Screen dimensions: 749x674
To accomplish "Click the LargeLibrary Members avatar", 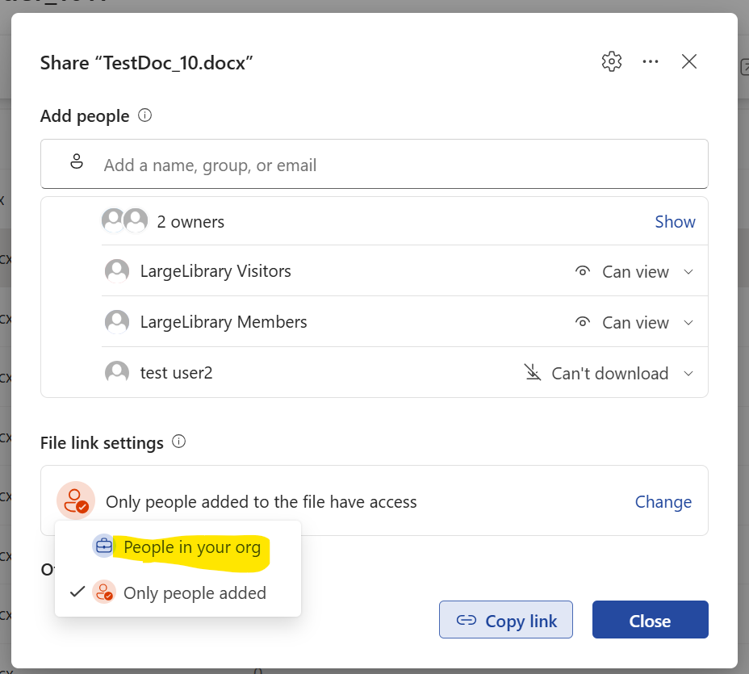I will [117, 322].
